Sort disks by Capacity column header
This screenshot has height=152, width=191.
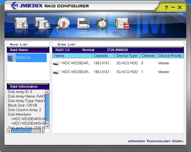click(103, 56)
